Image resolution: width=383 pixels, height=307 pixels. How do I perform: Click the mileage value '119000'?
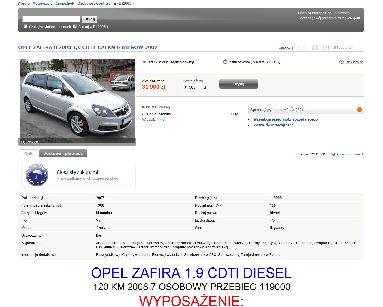point(276,198)
